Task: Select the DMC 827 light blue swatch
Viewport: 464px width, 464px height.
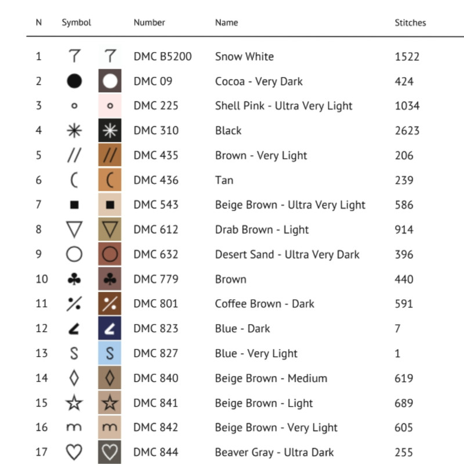Action: [110, 353]
